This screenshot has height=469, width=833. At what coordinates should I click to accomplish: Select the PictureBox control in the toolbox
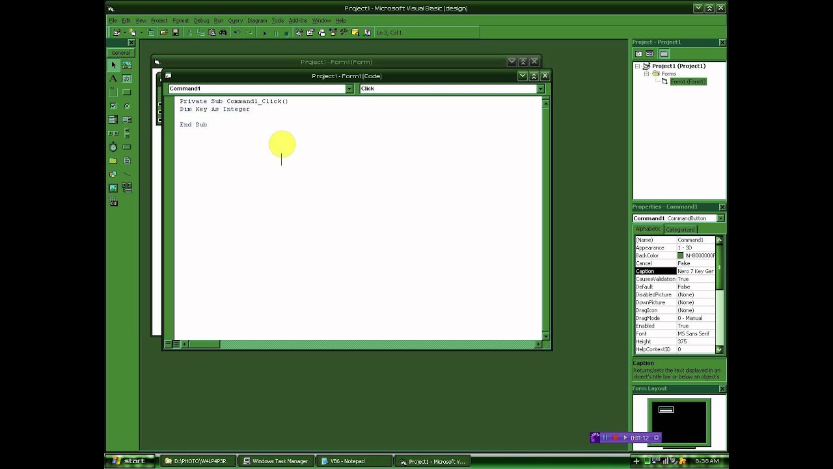(x=127, y=65)
